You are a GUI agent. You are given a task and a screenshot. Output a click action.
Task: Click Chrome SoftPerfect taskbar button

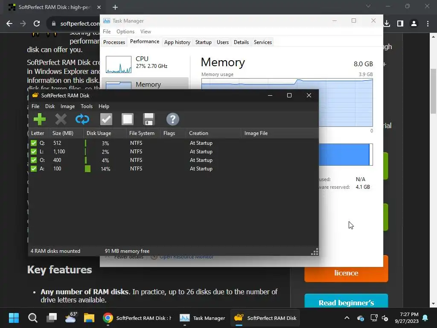tap(137, 318)
